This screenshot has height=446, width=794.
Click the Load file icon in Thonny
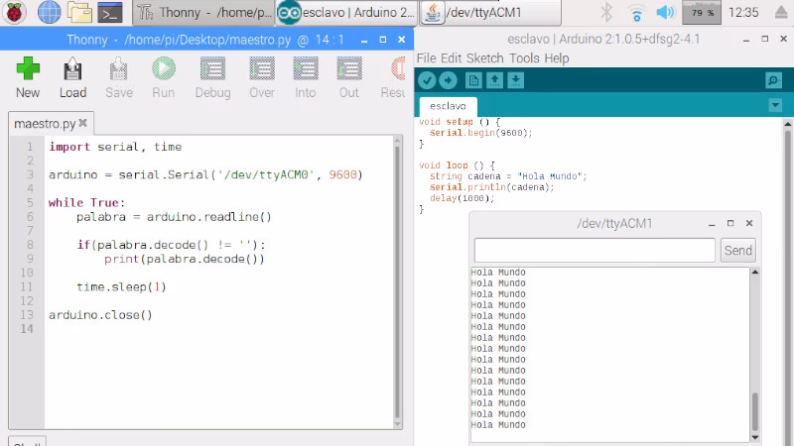[x=72, y=70]
